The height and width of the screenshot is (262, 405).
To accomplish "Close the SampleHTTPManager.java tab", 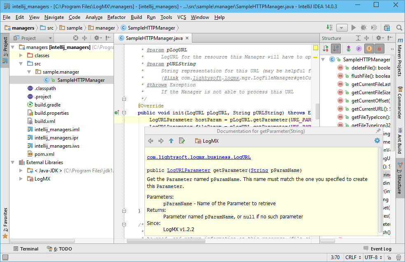I will [187, 38].
